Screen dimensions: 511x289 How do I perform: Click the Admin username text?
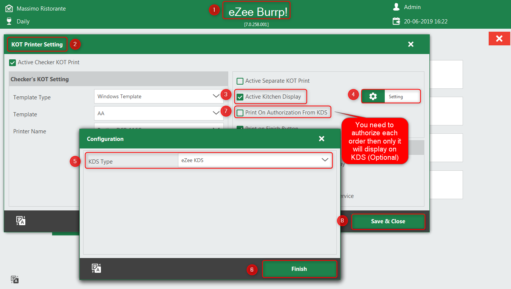point(412,7)
